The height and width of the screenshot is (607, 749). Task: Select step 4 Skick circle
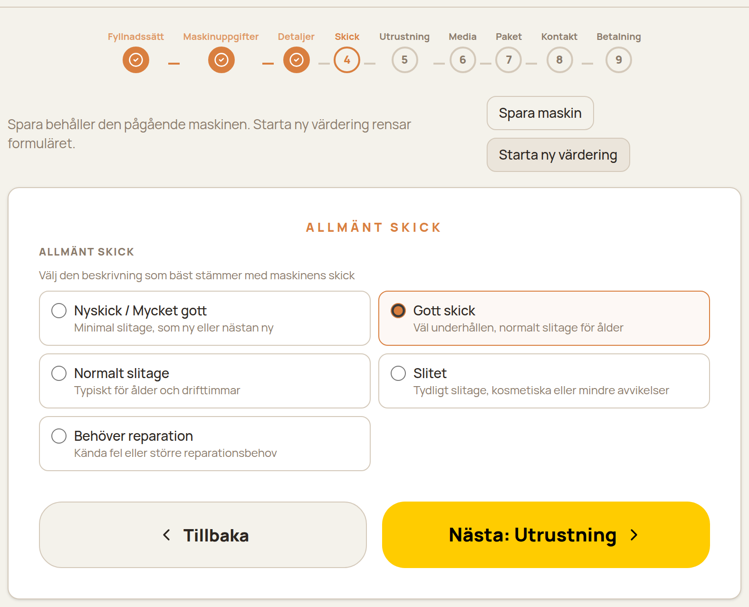tap(347, 60)
